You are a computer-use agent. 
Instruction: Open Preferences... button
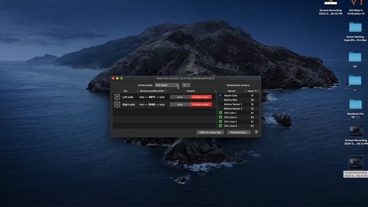tap(239, 132)
